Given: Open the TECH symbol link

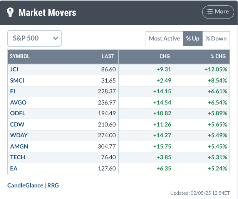Looking at the screenshot, I should point(18,157).
